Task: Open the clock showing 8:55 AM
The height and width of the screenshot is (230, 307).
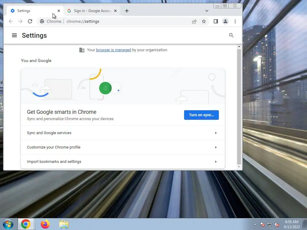Action: click(x=292, y=224)
